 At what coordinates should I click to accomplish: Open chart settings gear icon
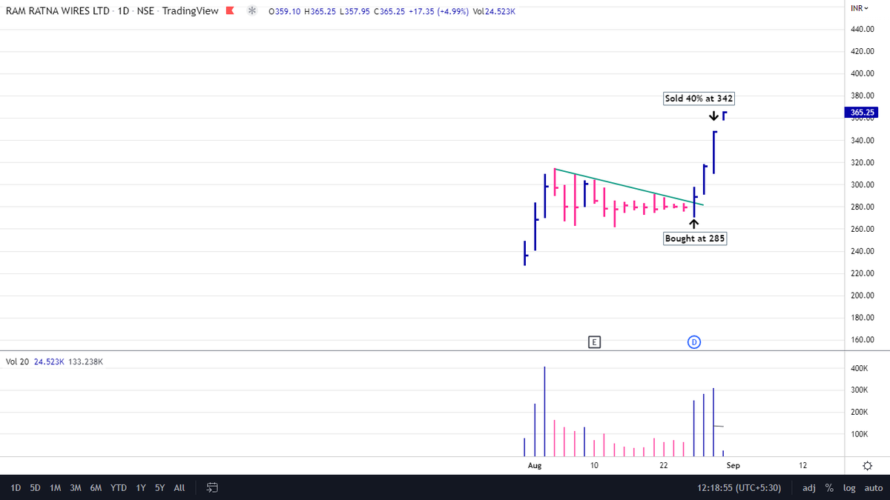(867, 465)
